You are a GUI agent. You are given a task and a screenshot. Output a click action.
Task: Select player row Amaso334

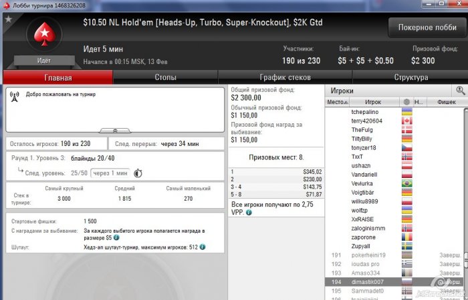coord(394,273)
